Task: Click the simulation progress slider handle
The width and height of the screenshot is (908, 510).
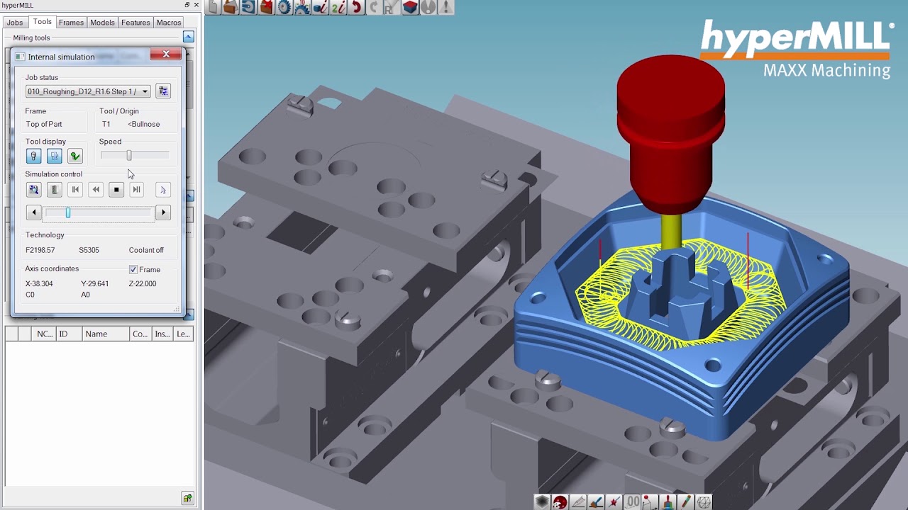Action: 68,212
